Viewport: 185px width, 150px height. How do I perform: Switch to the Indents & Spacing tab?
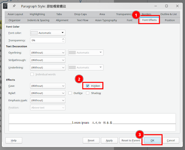click(x=38, y=20)
